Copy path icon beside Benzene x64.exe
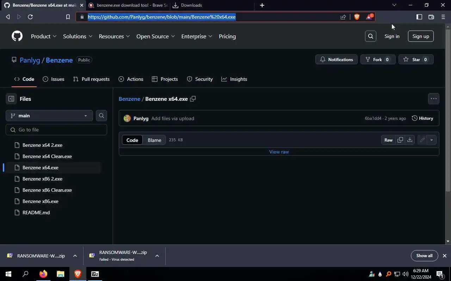 coord(193,99)
